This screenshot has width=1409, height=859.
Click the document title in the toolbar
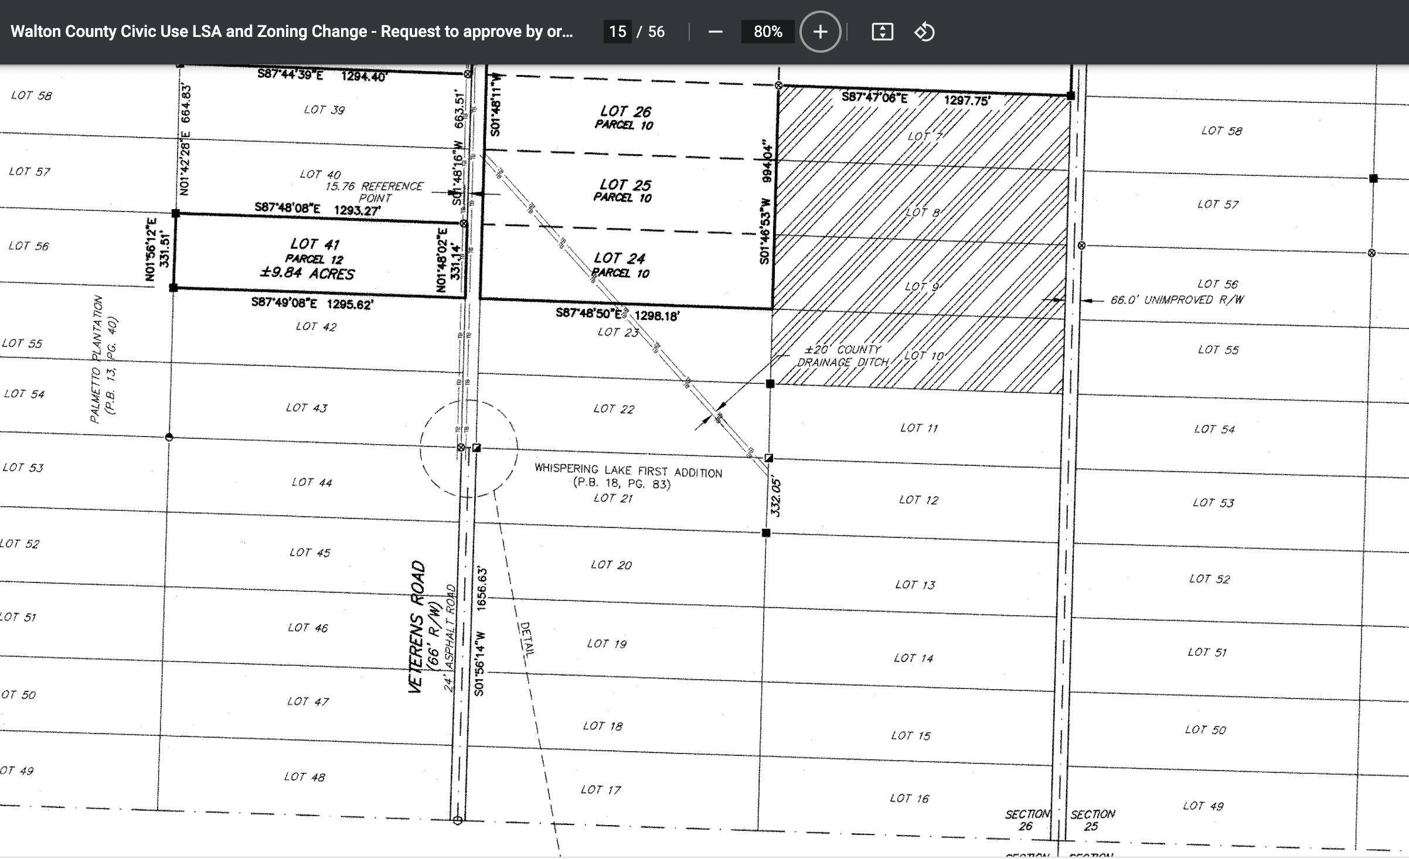pos(292,32)
